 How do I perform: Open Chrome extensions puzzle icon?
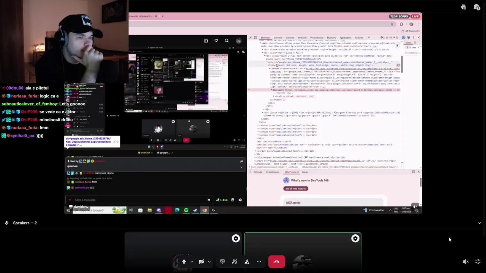tap(401, 24)
